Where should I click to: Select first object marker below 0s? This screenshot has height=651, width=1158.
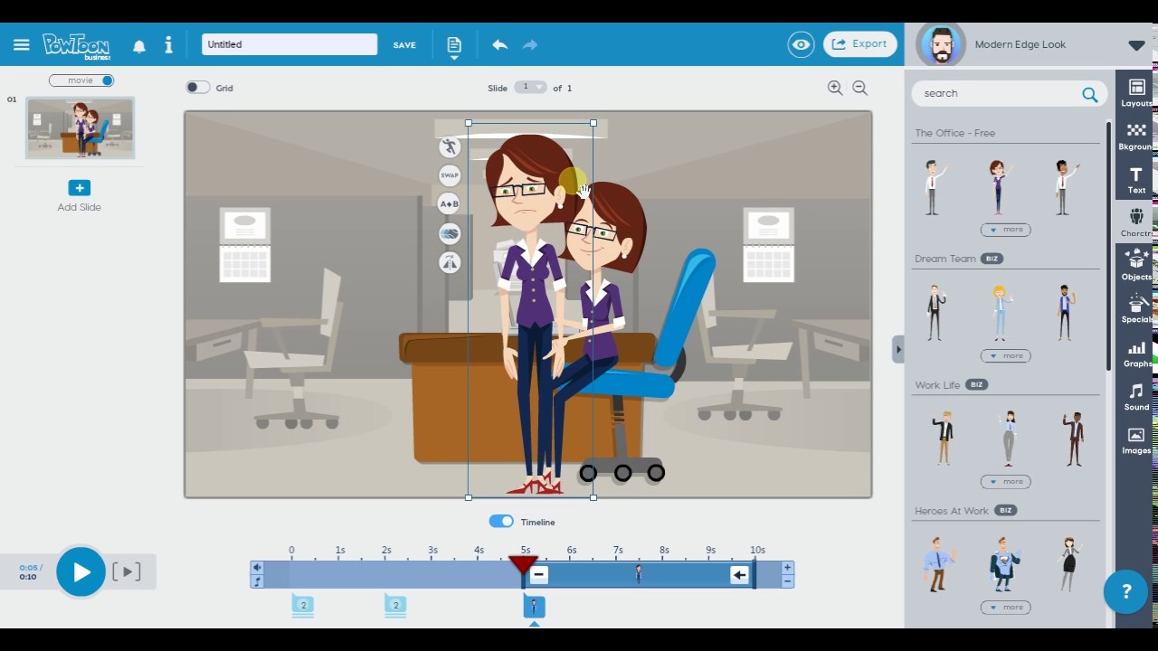tap(303, 606)
